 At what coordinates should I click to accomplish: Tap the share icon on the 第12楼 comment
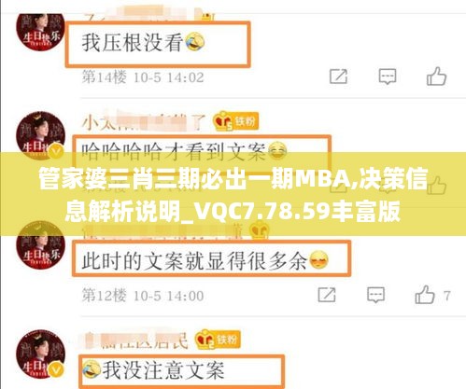click(x=327, y=295)
